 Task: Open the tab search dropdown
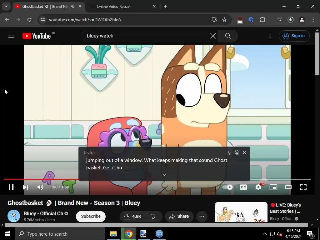coord(6,6)
